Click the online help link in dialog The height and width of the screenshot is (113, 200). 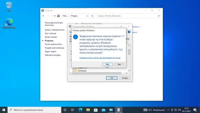pyautogui.click(x=100, y=58)
